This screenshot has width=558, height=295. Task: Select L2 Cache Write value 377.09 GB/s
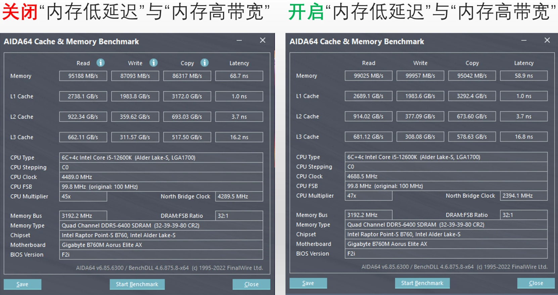[x=420, y=116]
